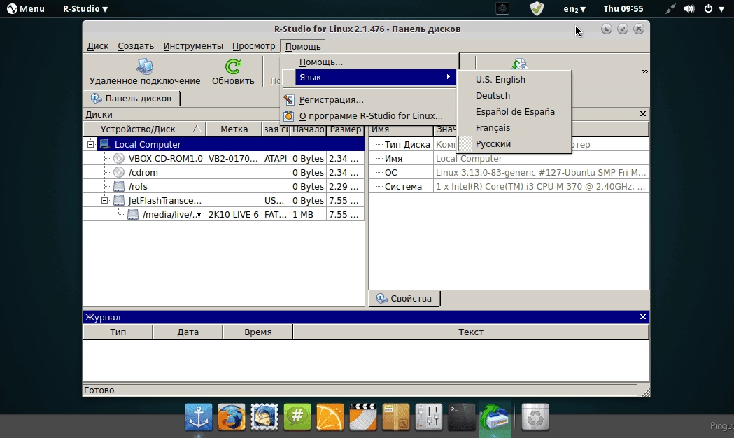
Task: Click the Имя properties column header
Action: tap(401, 129)
